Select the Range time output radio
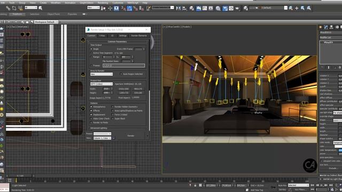Screen dimensions: 342x192 coord(91,57)
